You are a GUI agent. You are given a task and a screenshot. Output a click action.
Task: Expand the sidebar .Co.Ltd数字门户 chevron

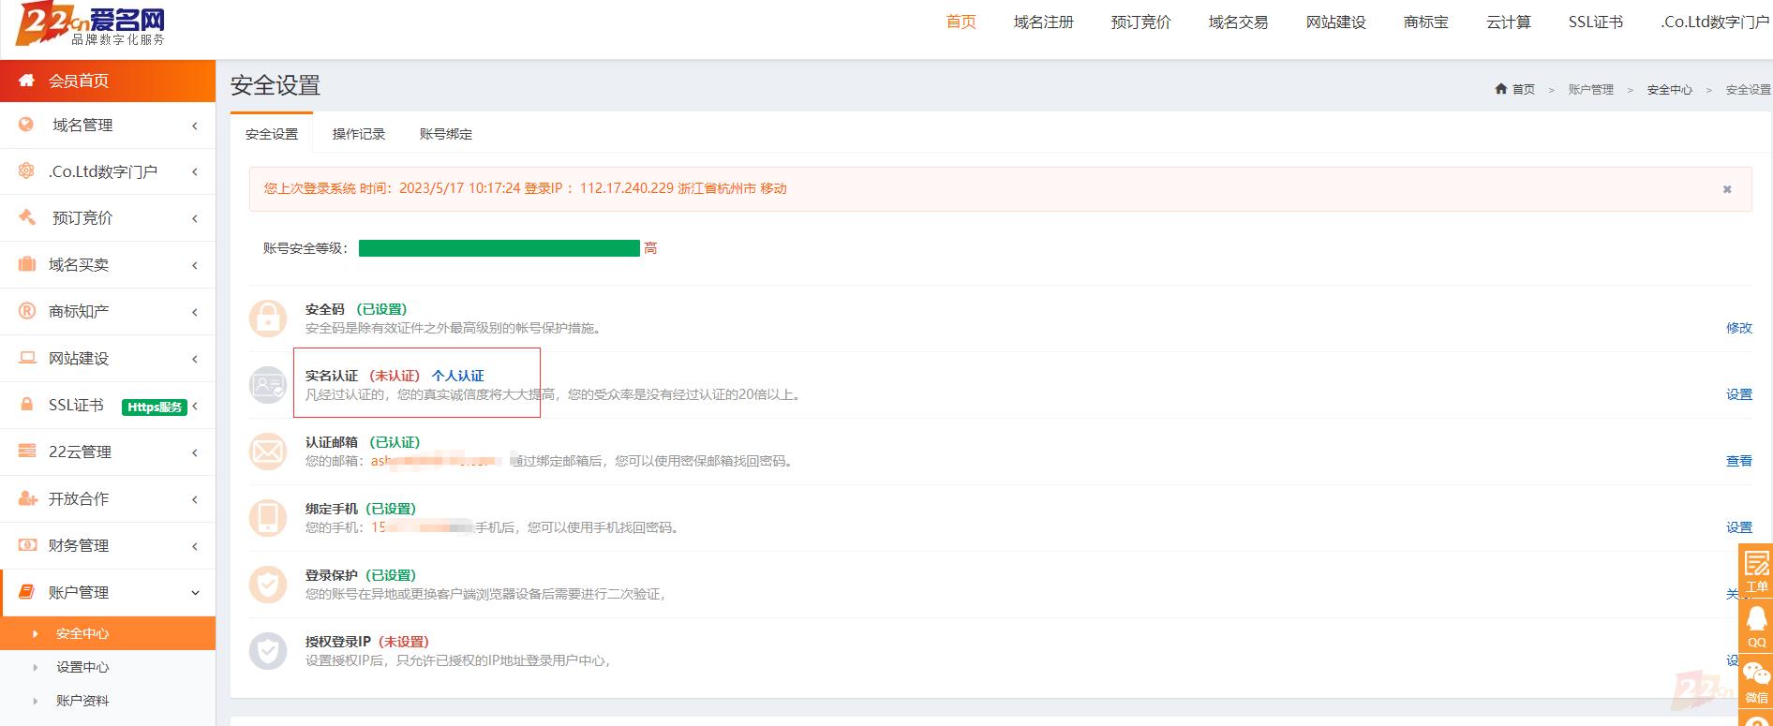tap(195, 171)
